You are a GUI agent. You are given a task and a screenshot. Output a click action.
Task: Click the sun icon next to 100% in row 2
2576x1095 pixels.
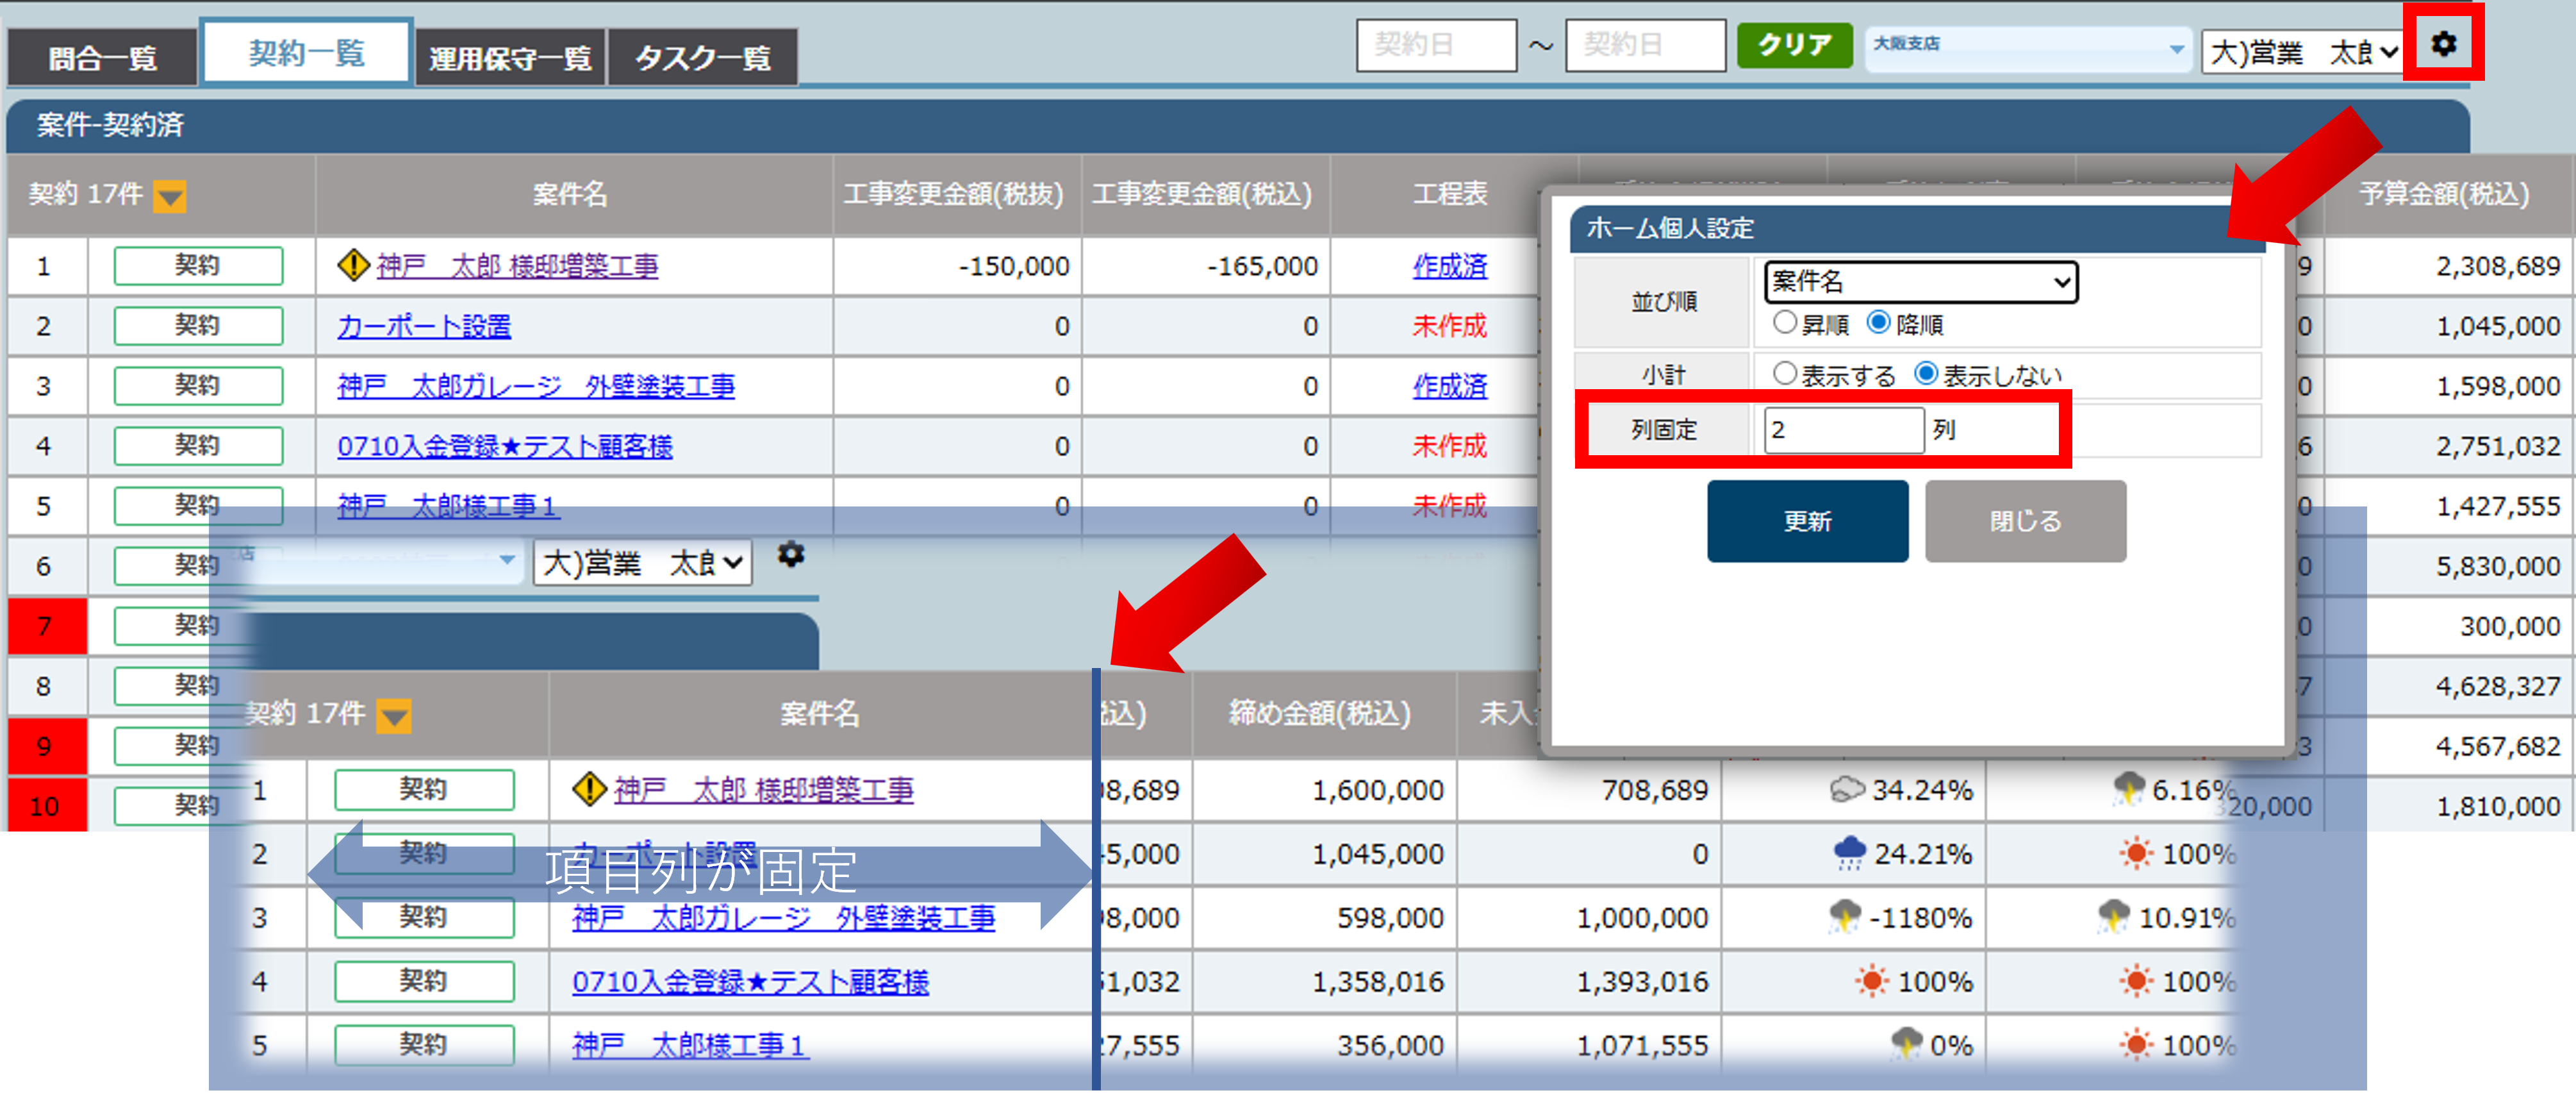click(x=2135, y=854)
